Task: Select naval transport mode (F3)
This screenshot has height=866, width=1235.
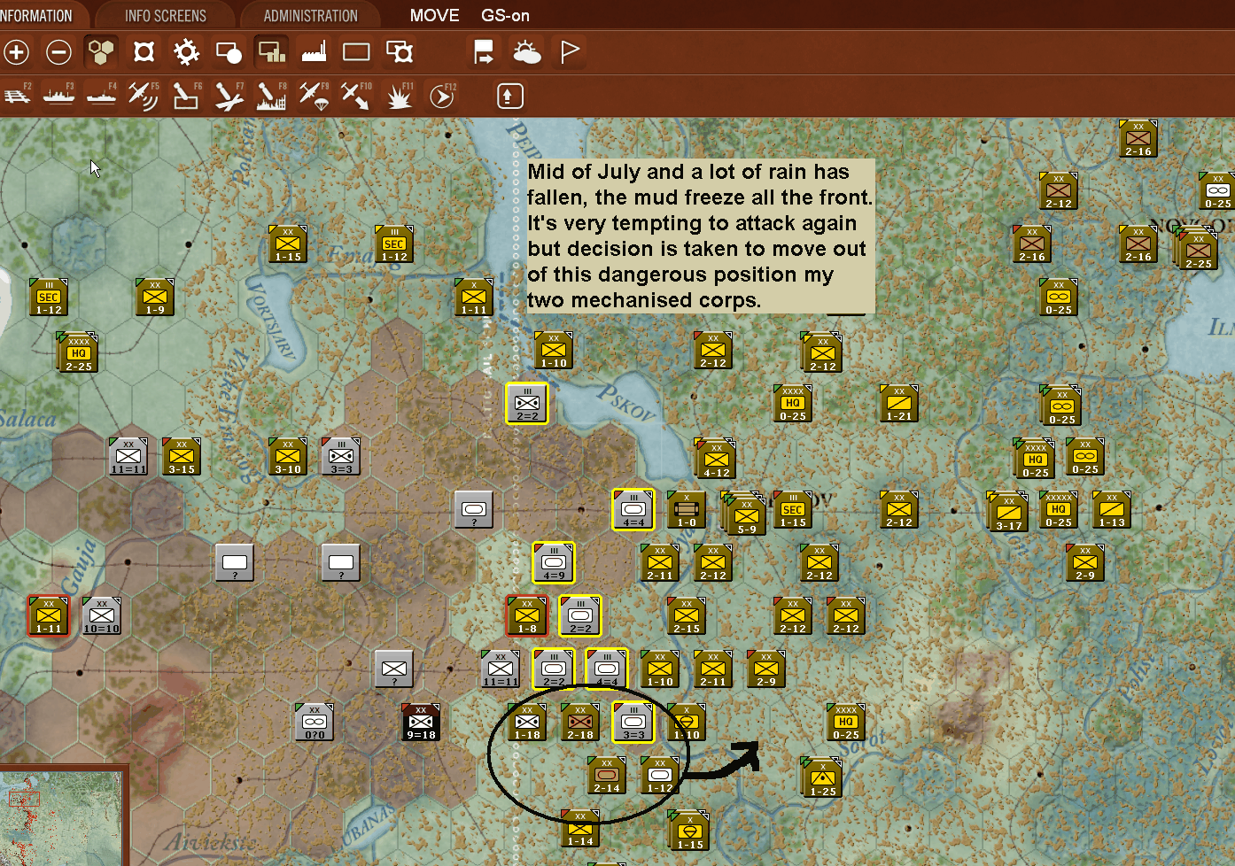Action: pyautogui.click(x=59, y=95)
